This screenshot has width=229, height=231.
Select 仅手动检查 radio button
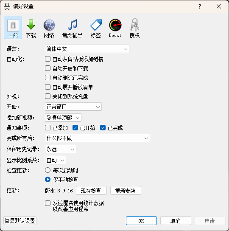click(47, 180)
